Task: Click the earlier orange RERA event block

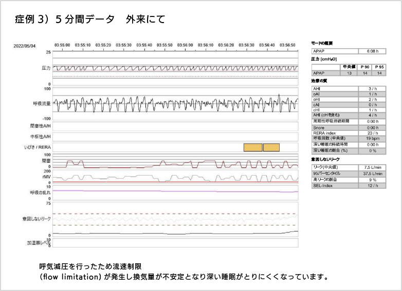Action: (x=253, y=147)
